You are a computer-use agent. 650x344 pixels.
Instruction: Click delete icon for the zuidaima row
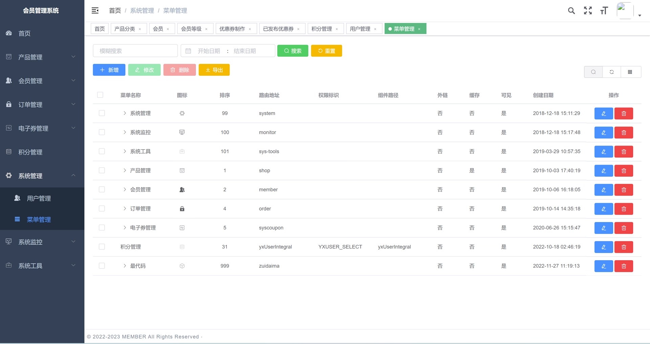point(624,266)
